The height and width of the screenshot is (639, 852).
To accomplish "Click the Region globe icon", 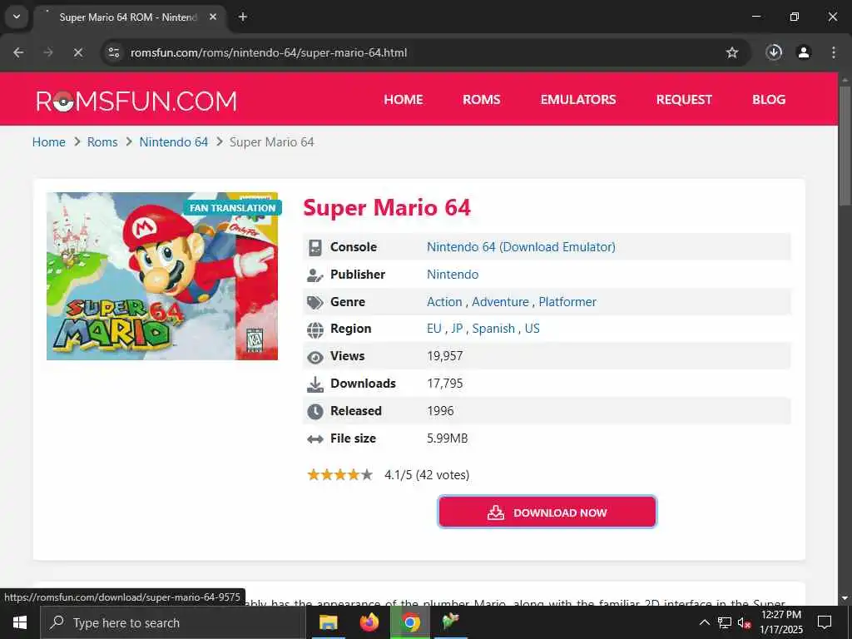I will click(x=315, y=329).
